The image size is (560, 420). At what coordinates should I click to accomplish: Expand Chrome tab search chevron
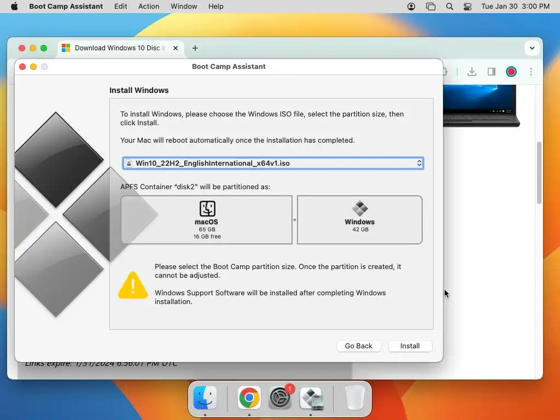click(x=532, y=48)
